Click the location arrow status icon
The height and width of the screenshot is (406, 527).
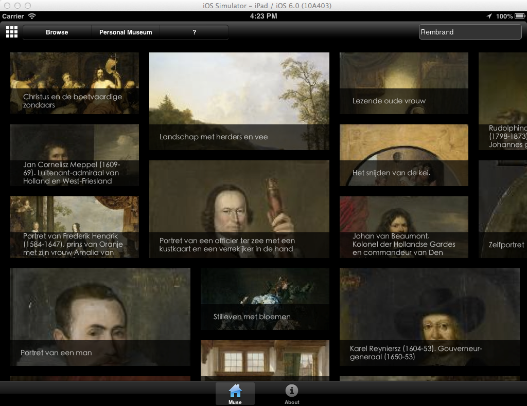[489, 16]
